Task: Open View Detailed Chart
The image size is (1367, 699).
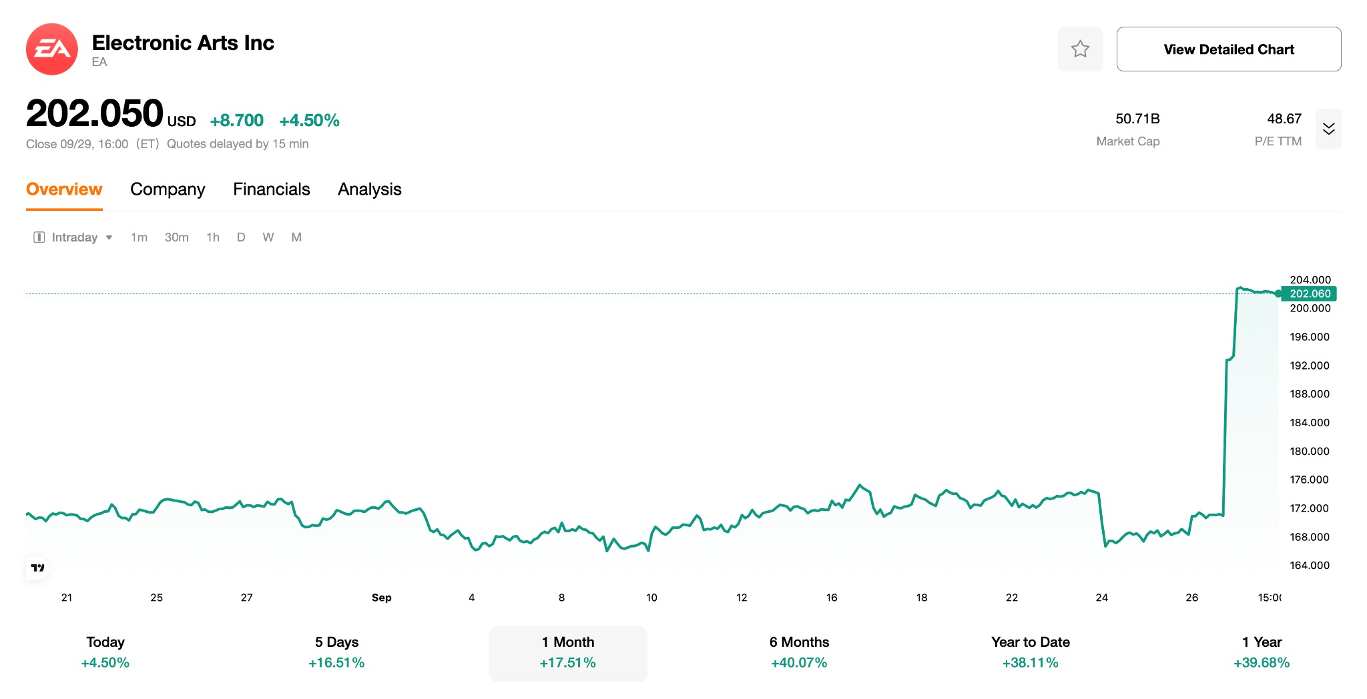Action: 1229,49
